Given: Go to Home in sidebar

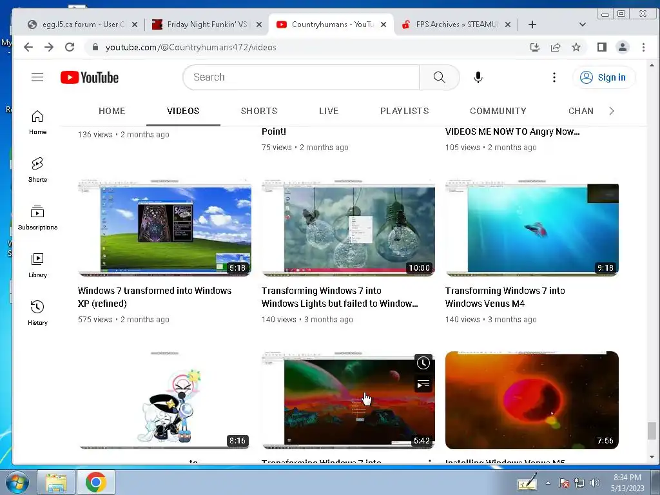Looking at the screenshot, I should pos(37,122).
